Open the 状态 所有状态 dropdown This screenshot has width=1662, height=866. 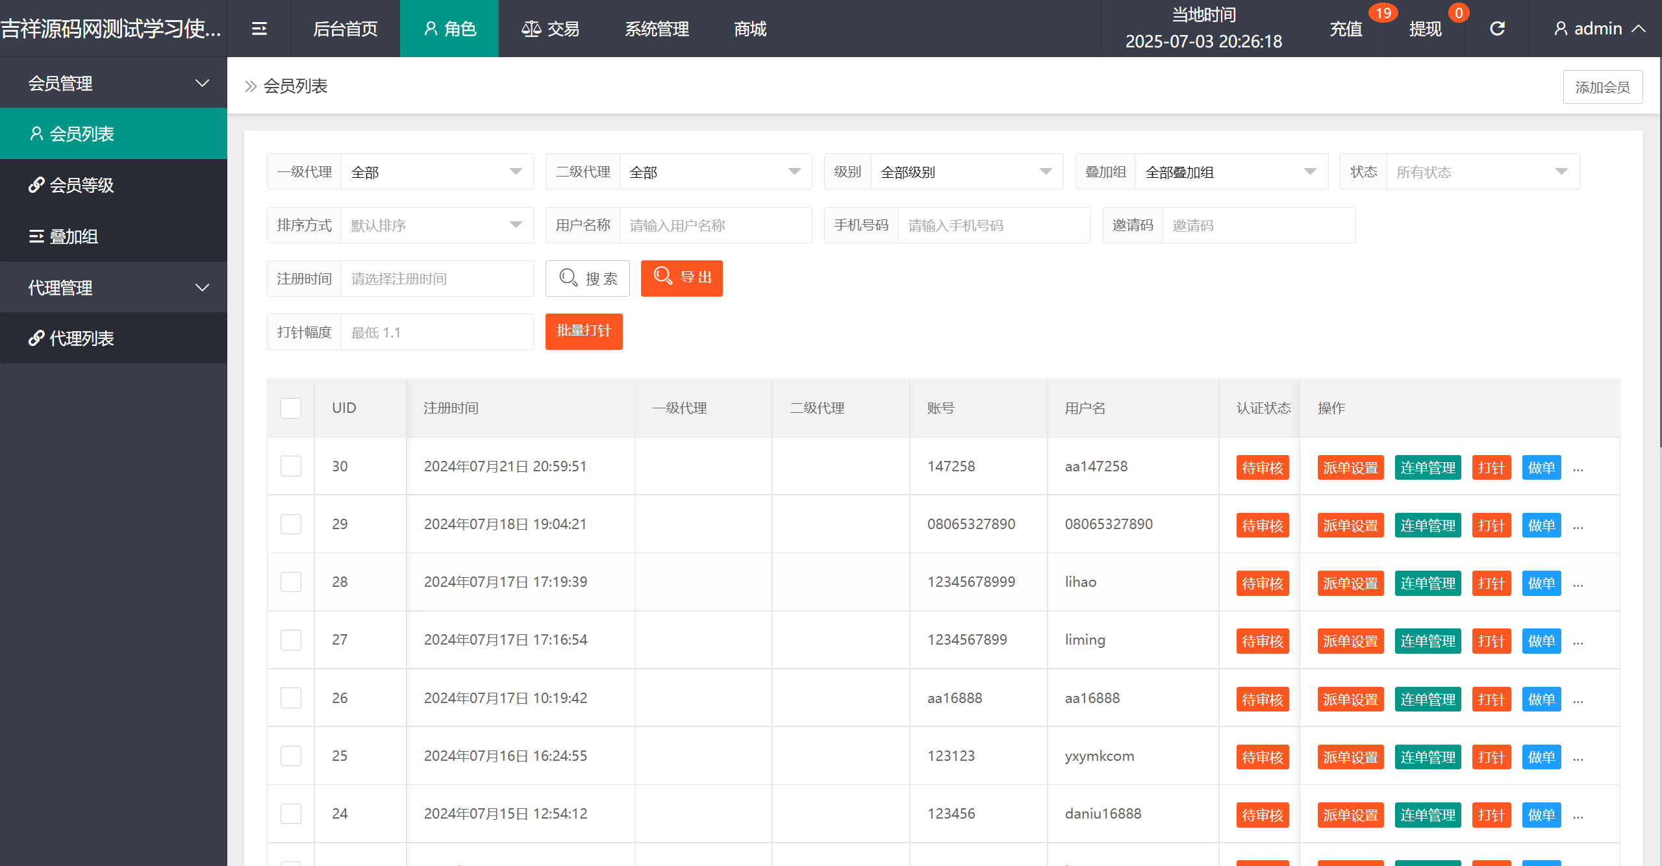1483,172
